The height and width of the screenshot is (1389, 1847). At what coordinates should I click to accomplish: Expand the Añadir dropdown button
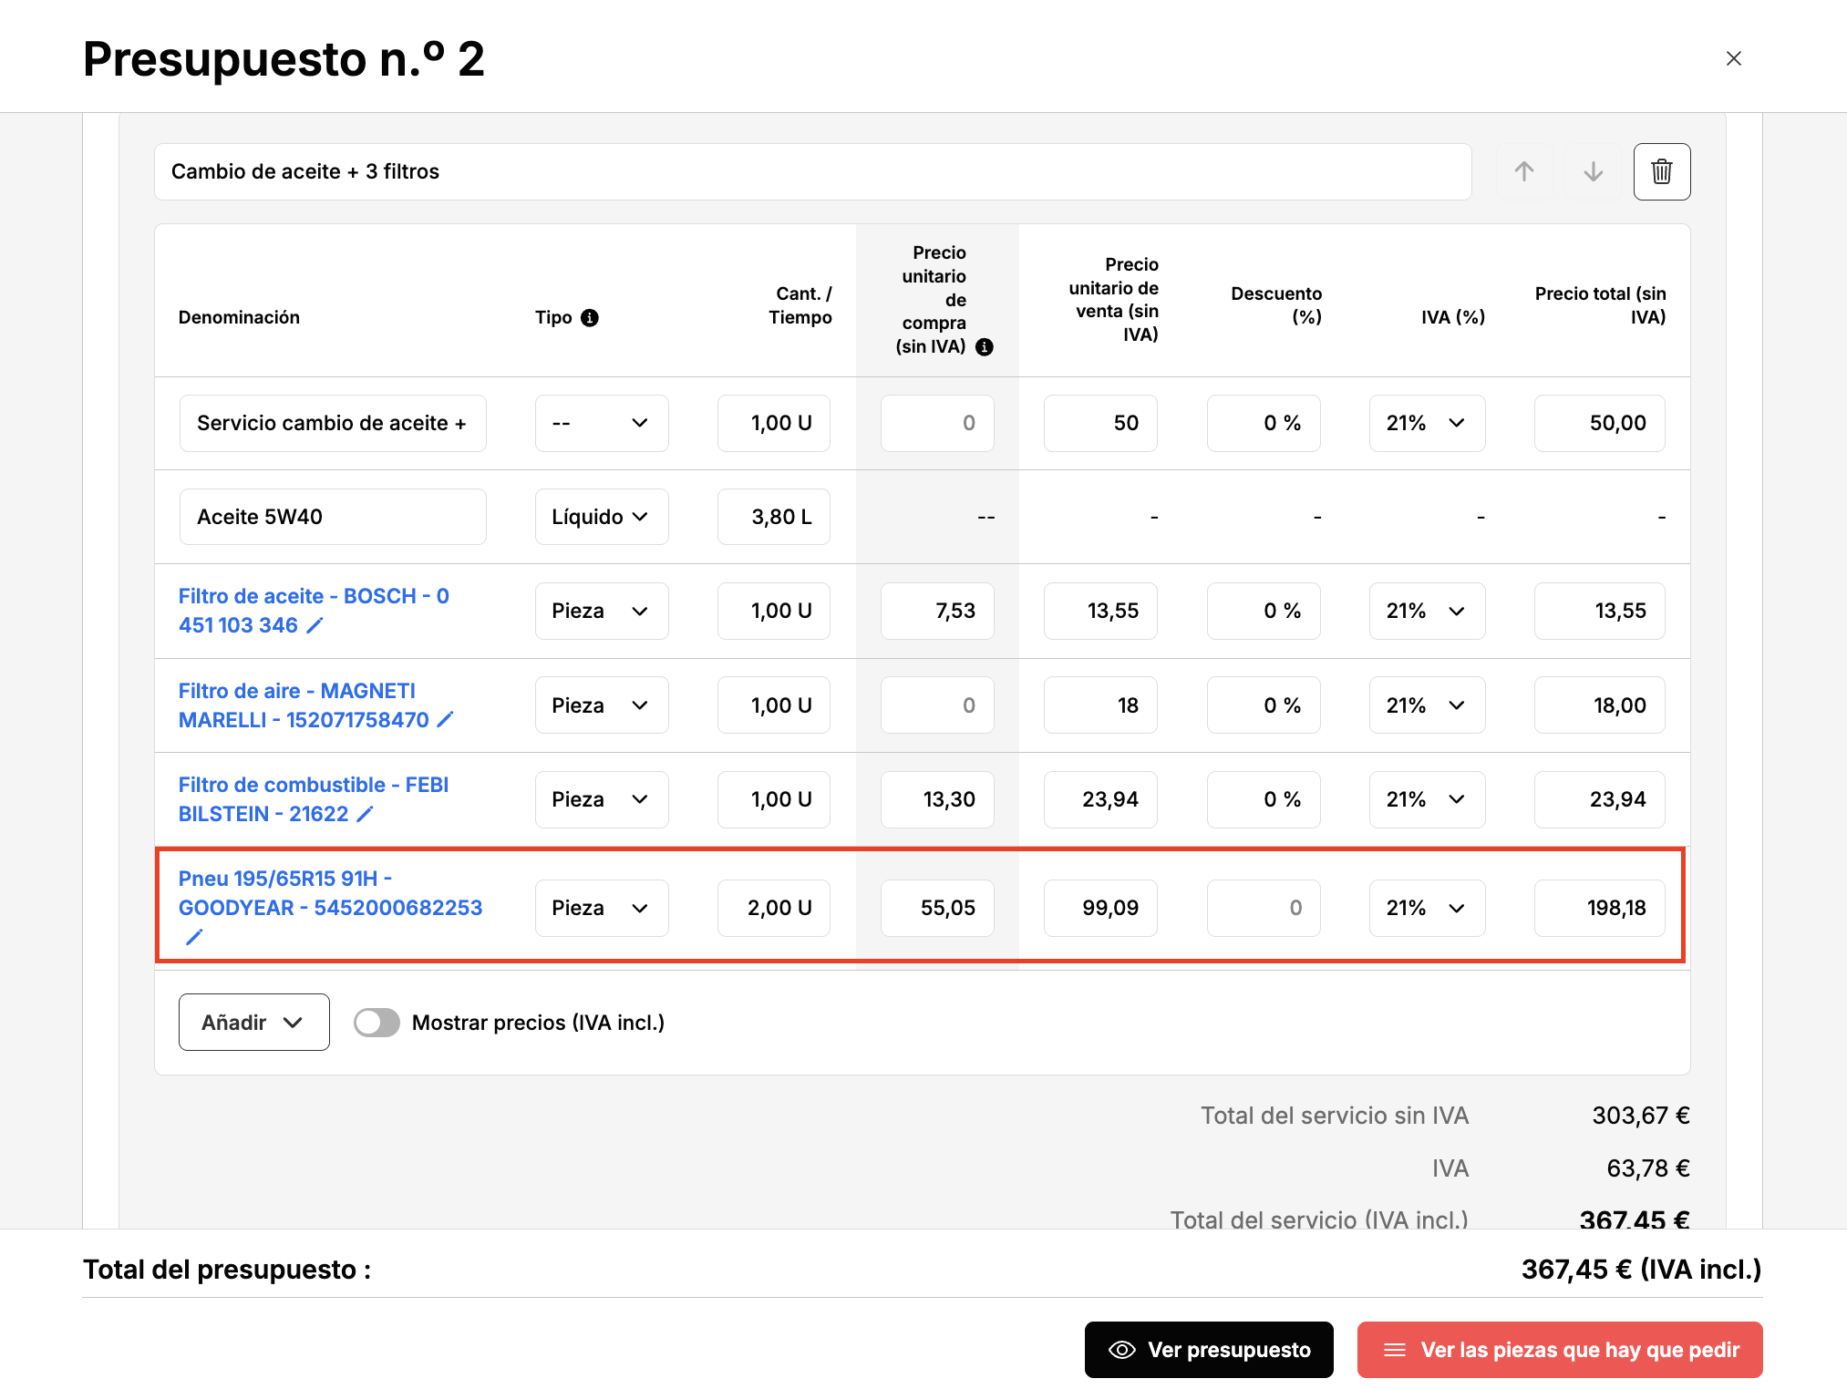point(253,1023)
